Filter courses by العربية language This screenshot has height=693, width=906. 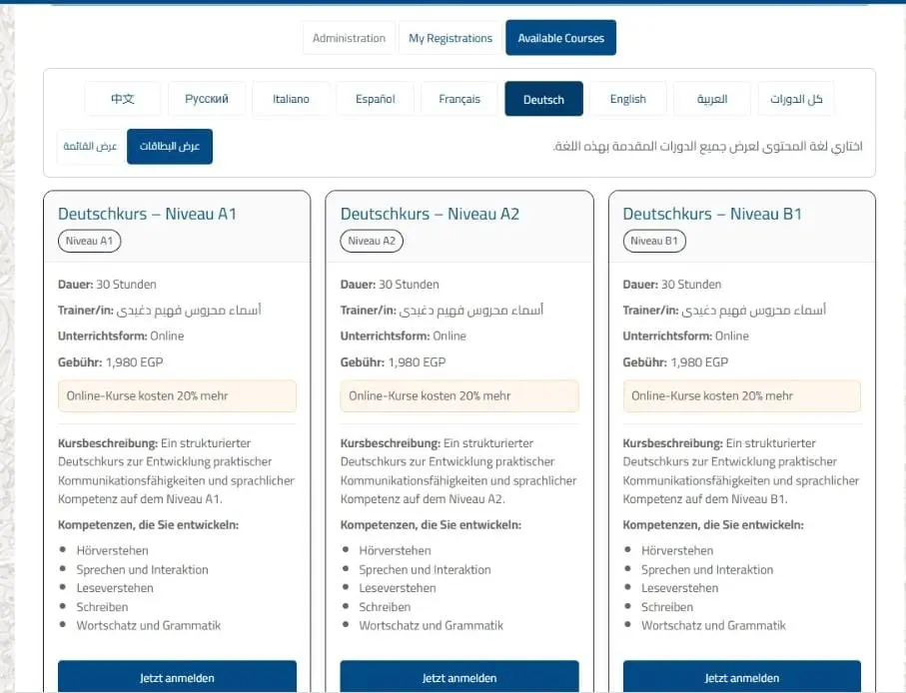712,99
